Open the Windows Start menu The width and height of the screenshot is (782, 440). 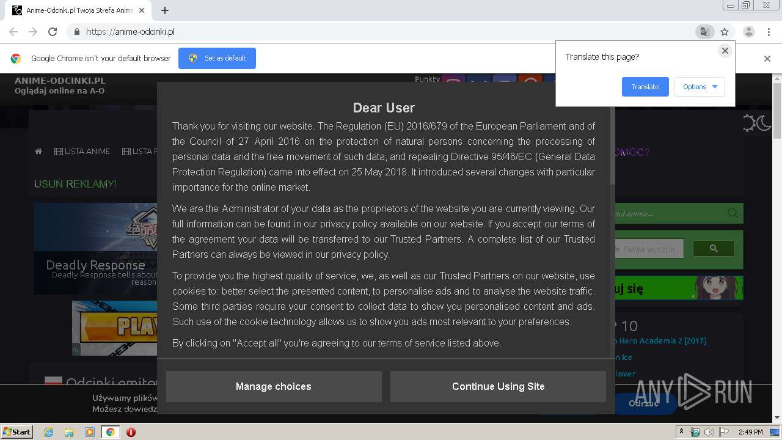pos(17,432)
